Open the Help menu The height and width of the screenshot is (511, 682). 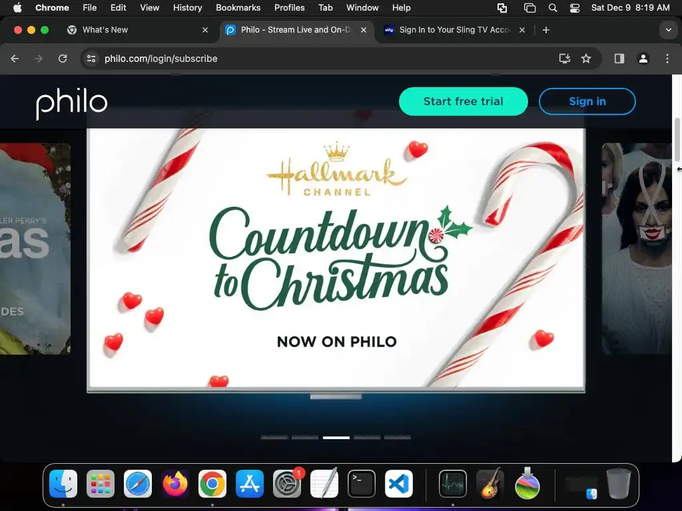coord(401,7)
